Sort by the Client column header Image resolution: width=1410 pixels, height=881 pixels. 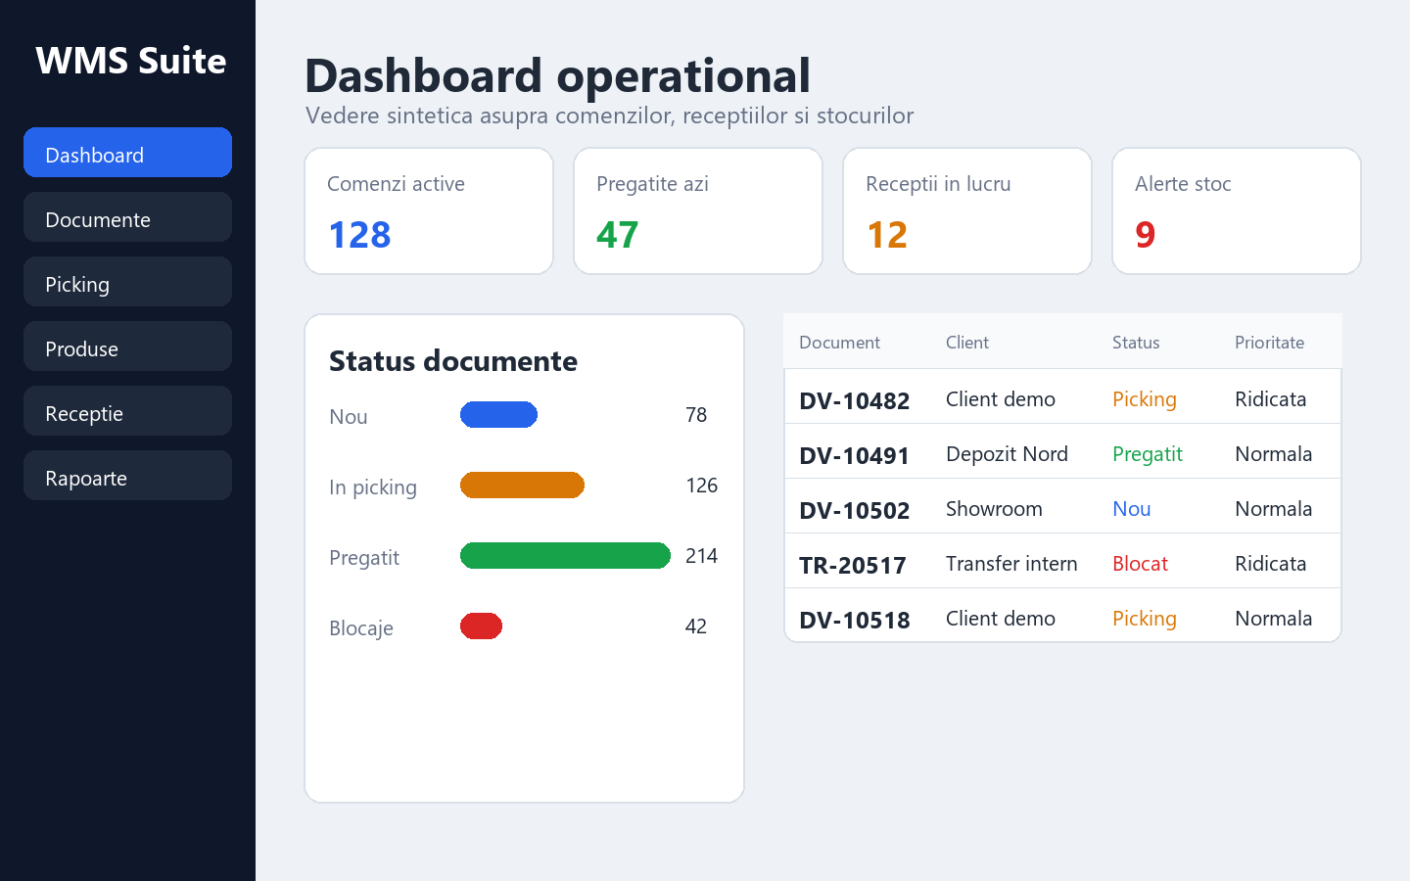click(x=967, y=343)
